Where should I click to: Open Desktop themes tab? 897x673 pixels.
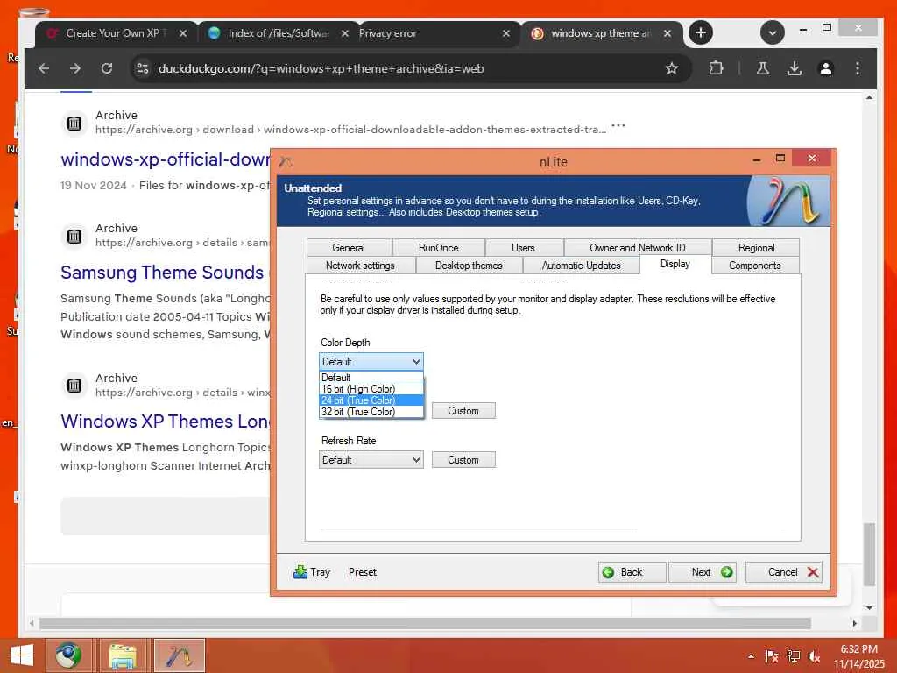[x=470, y=266]
